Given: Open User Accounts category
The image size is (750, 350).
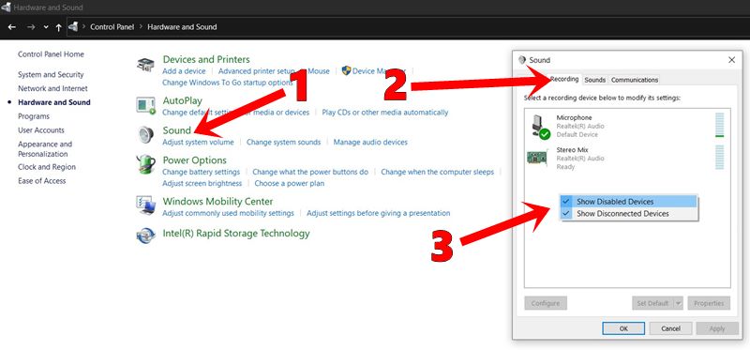Looking at the screenshot, I should (x=41, y=130).
